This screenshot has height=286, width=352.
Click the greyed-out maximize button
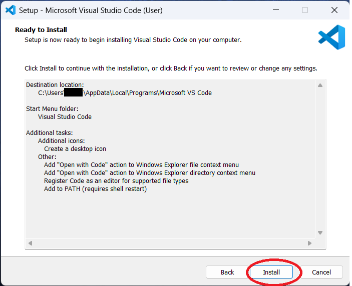click(305, 10)
